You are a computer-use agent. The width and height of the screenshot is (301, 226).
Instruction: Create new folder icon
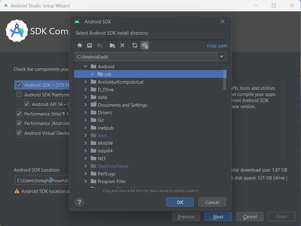(x=112, y=46)
